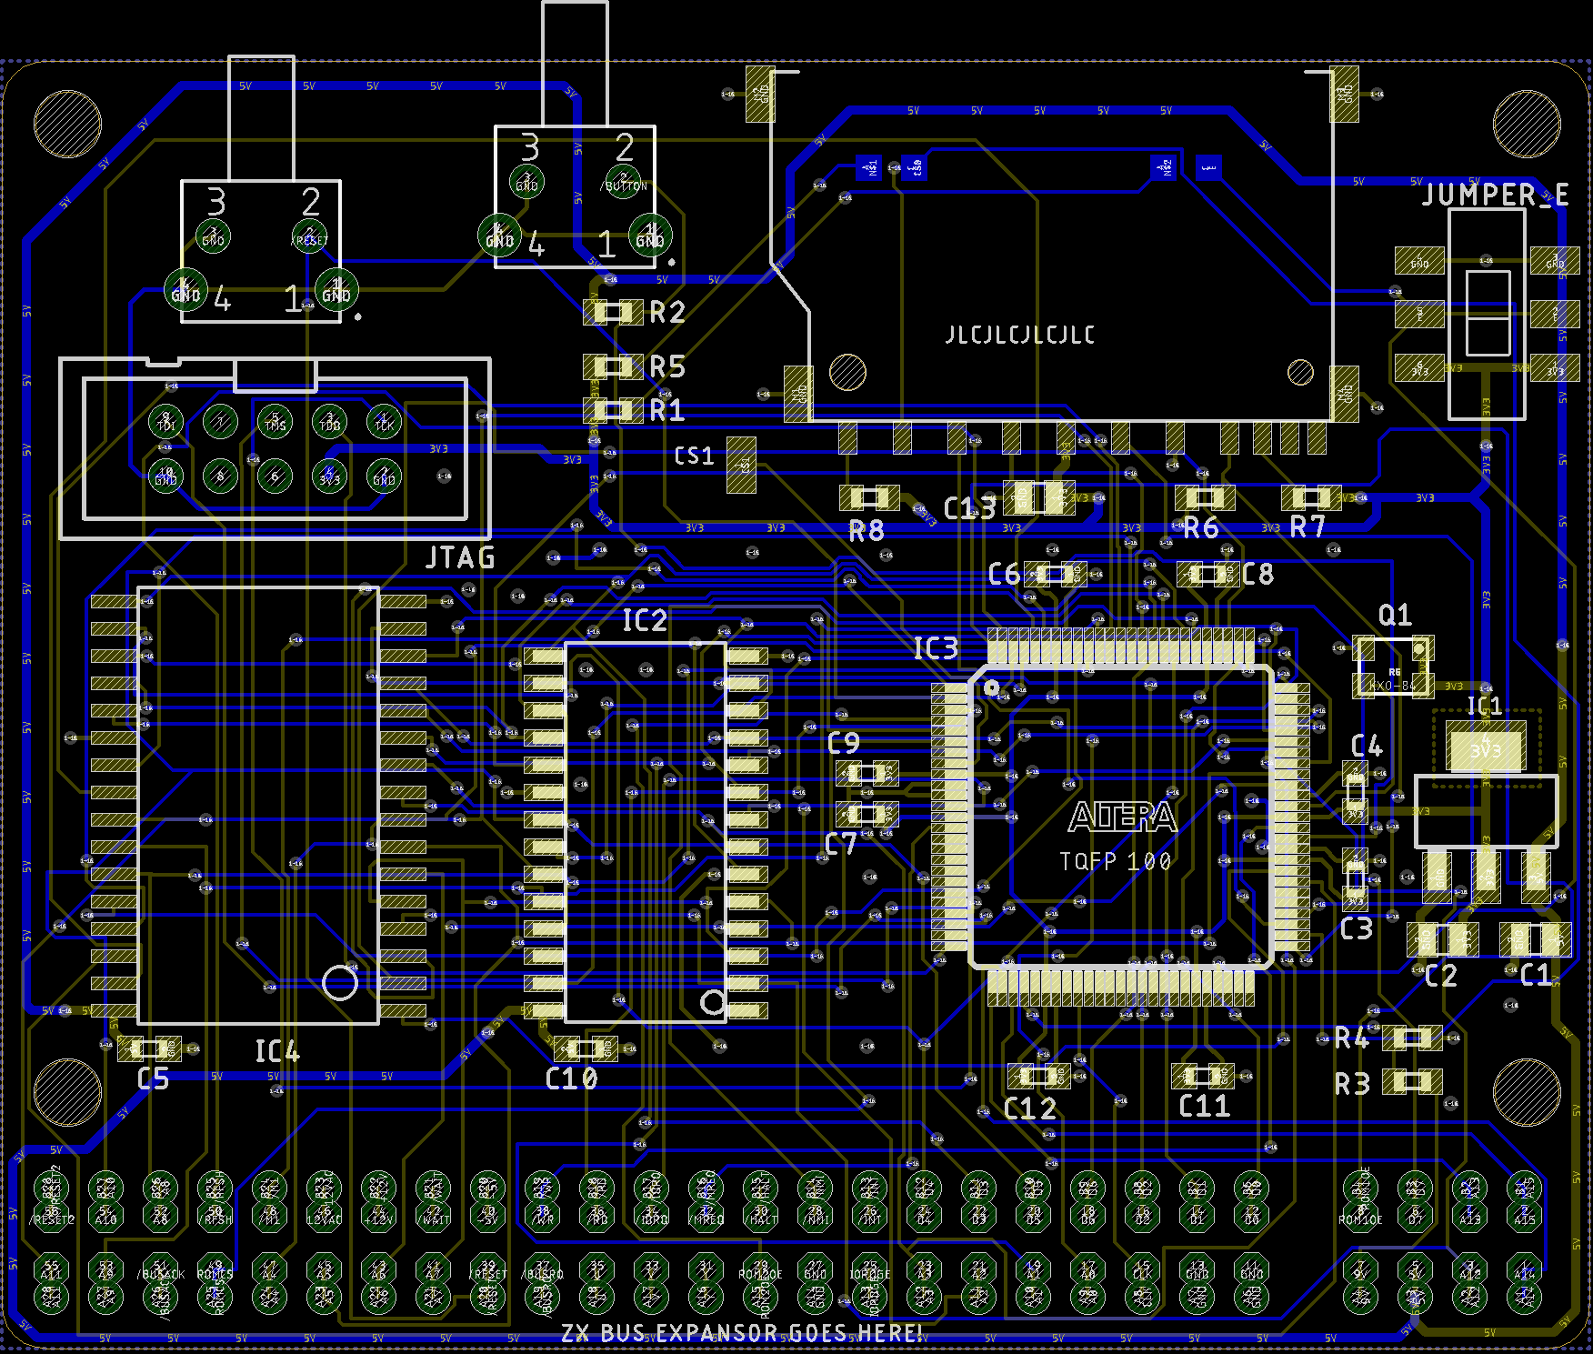Select capacitor C10 footprint
This screenshot has width=1593, height=1354.
coord(586,1048)
